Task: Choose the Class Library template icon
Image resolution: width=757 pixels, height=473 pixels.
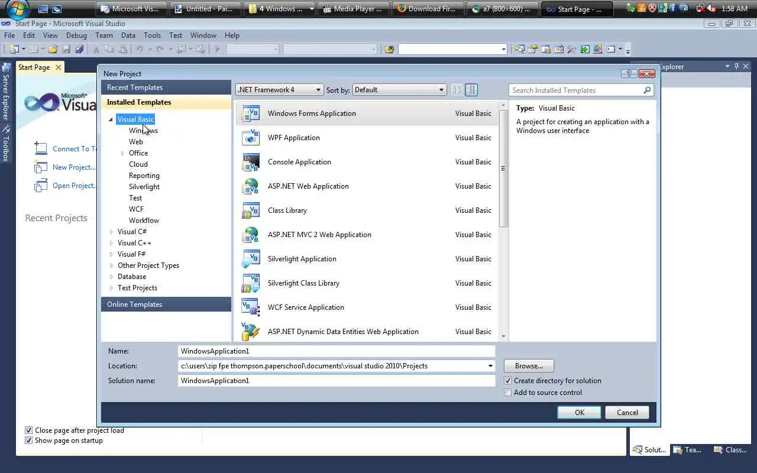Action: tap(251, 210)
